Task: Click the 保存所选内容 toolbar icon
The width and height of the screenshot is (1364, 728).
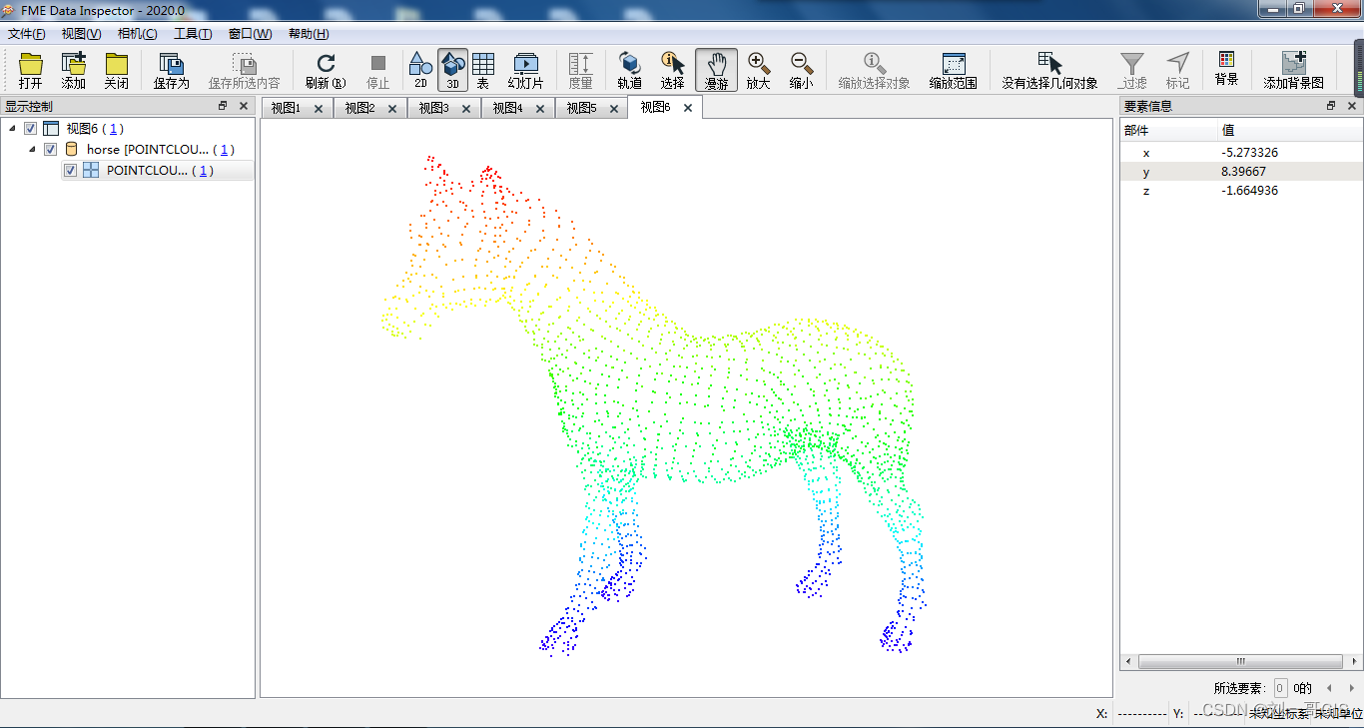Action: point(244,70)
